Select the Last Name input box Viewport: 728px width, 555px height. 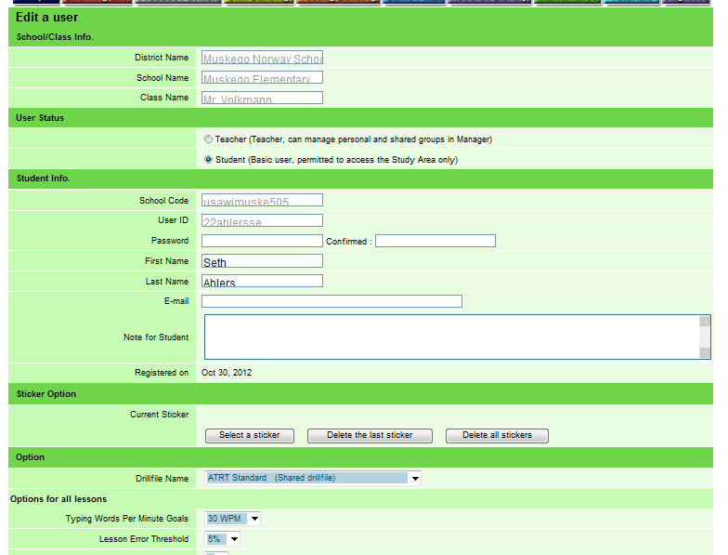tap(262, 282)
